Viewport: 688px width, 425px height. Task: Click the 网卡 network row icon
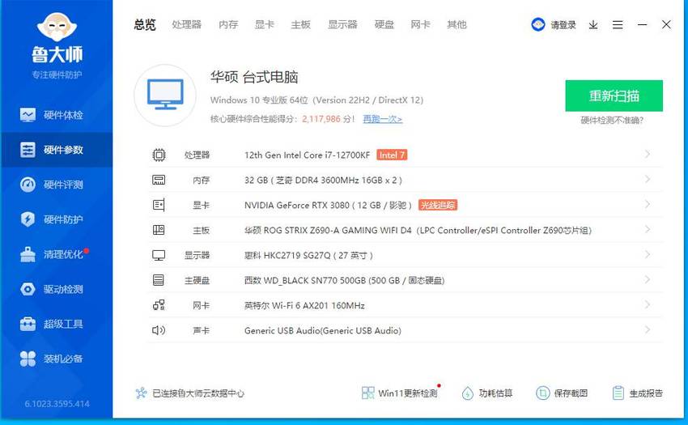coord(159,305)
